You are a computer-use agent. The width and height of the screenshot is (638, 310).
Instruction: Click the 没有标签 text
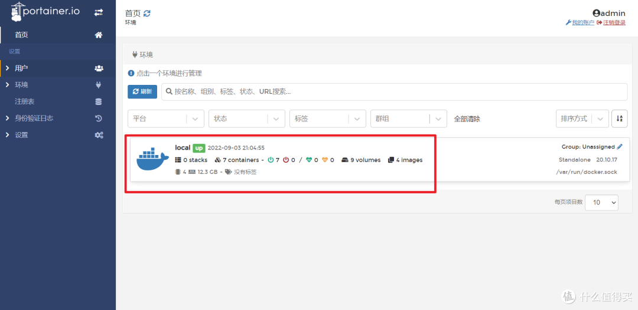click(245, 172)
